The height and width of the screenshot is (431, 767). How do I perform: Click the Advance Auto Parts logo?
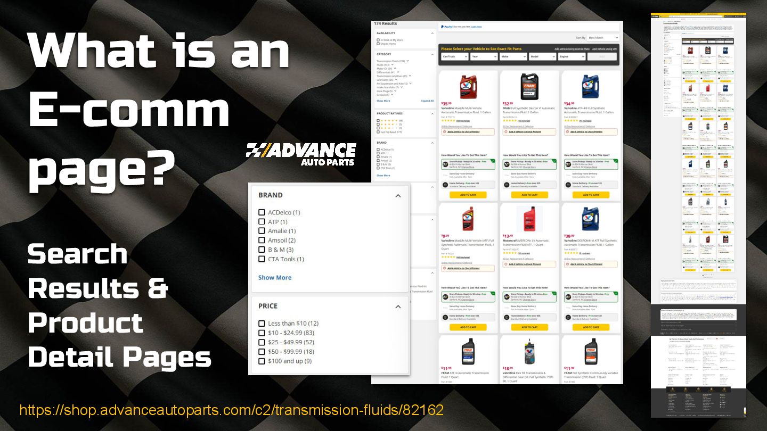tap(301, 154)
